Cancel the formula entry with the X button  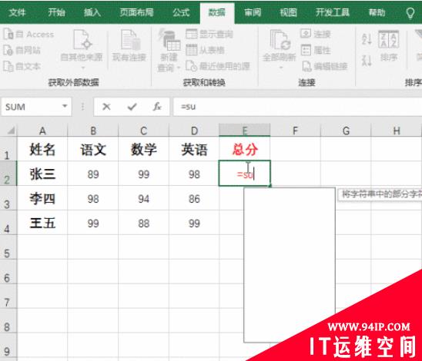point(106,107)
